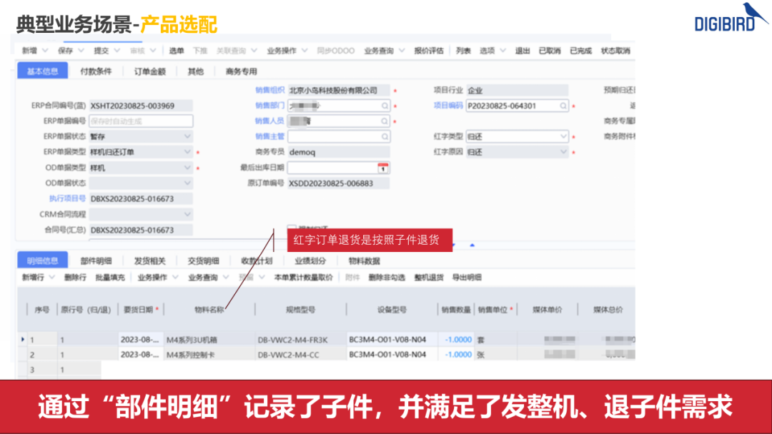
Task: Click the 规格型号 column header
Action: [301, 310]
